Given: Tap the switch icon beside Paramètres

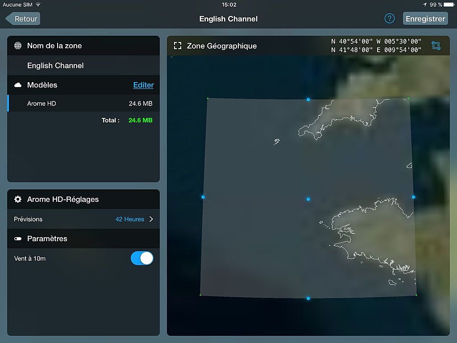Looking at the screenshot, I should pyautogui.click(x=18, y=238).
